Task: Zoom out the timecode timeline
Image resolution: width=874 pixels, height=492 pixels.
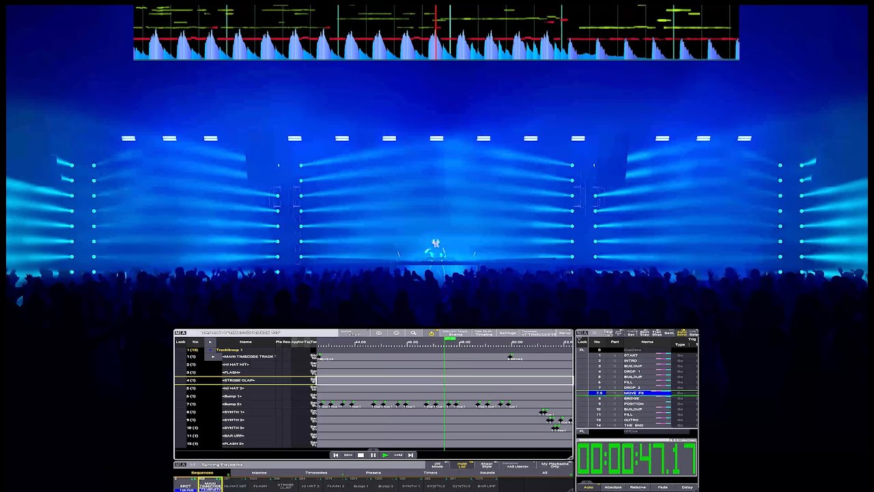Action: click(x=396, y=333)
